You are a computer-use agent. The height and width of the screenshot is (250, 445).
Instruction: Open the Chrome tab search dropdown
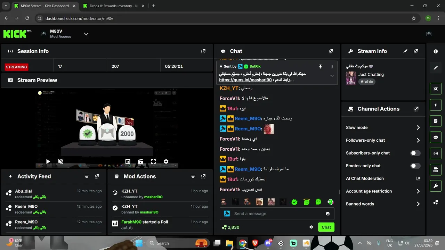[6, 6]
